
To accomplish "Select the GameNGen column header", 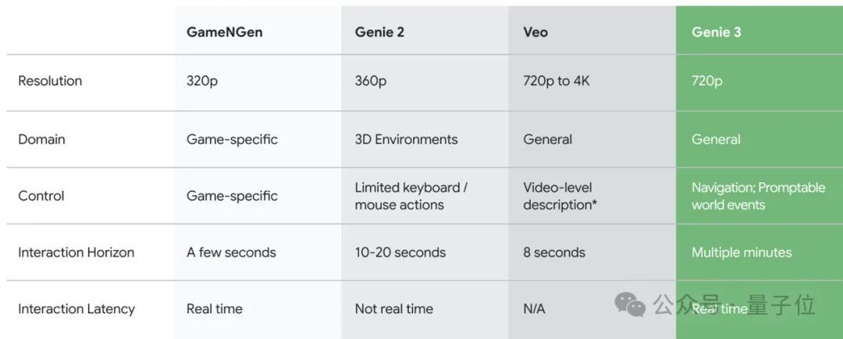I will click(224, 32).
